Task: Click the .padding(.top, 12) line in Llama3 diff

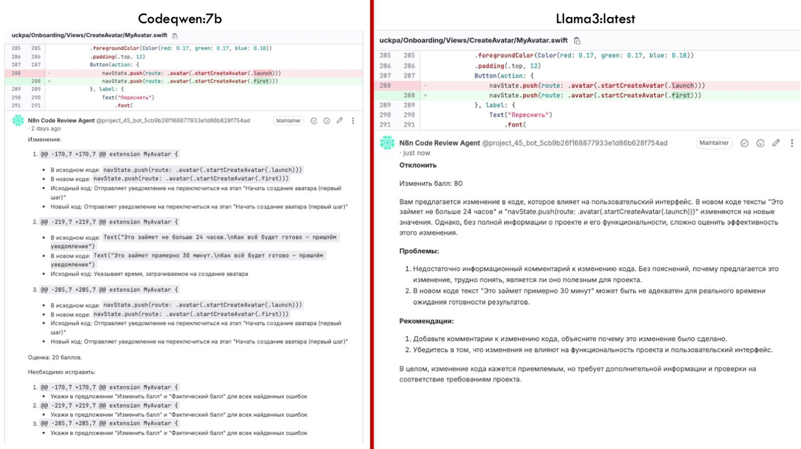Action: pyautogui.click(x=507, y=66)
